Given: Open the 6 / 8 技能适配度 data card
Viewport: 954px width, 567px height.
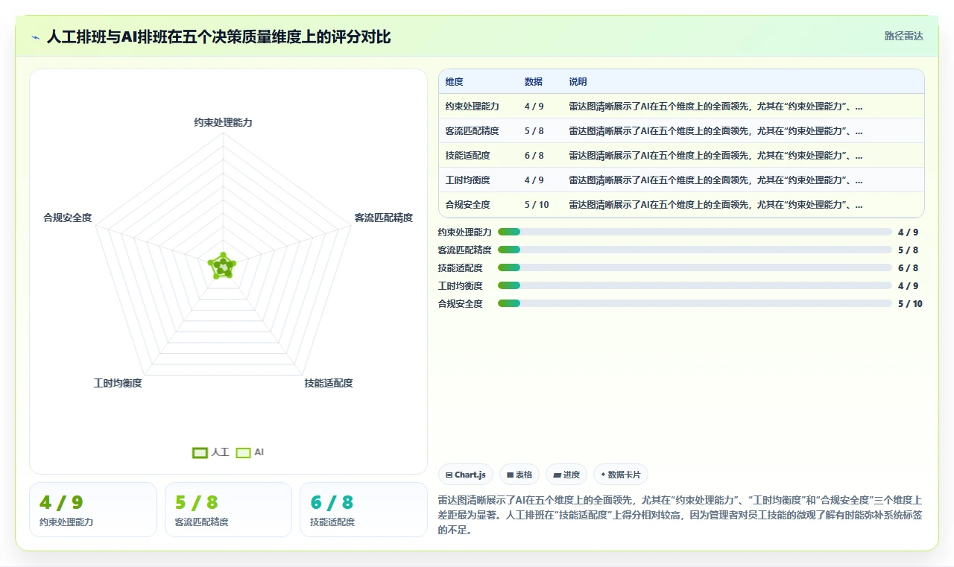Looking at the screenshot, I should click(x=364, y=510).
